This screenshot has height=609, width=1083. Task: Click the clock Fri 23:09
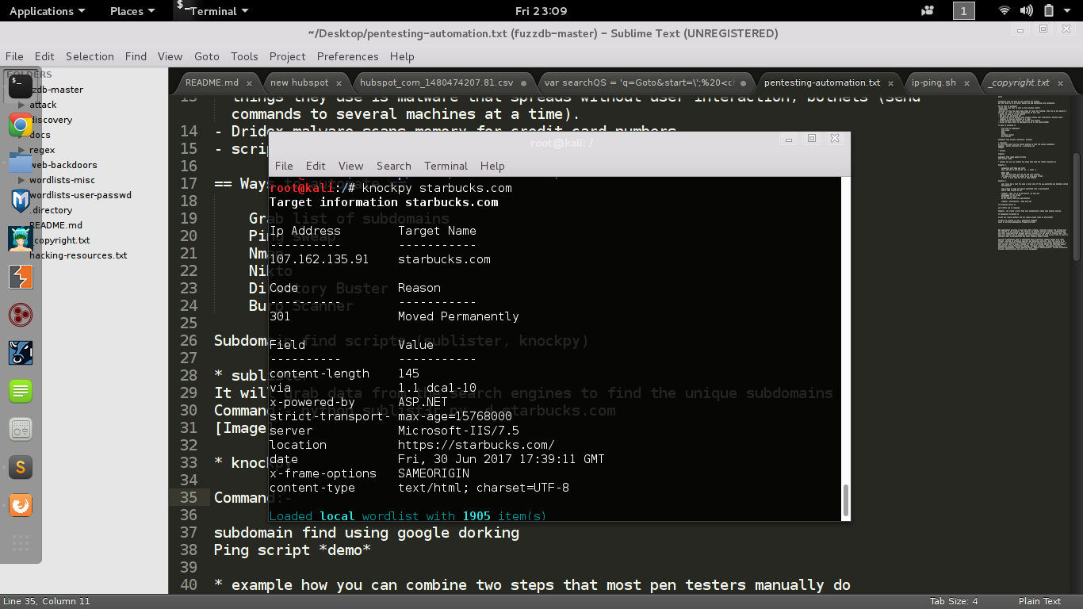click(541, 11)
